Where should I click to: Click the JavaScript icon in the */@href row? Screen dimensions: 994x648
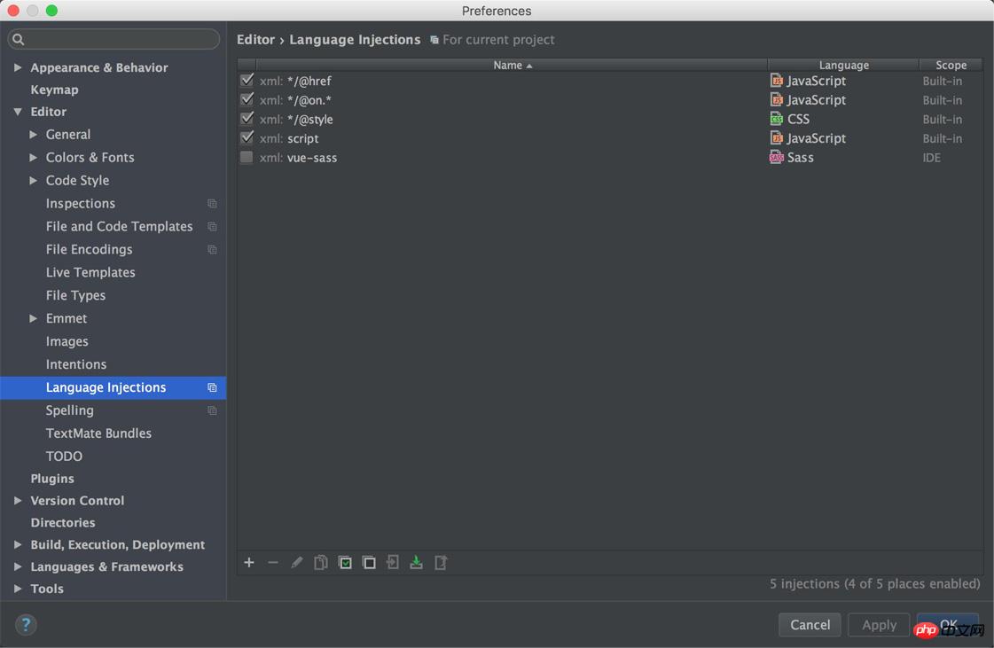777,81
